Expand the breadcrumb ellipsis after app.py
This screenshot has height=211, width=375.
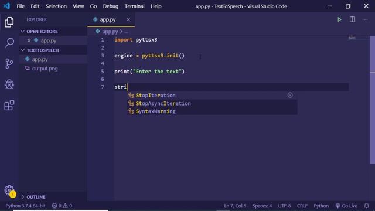click(127, 32)
